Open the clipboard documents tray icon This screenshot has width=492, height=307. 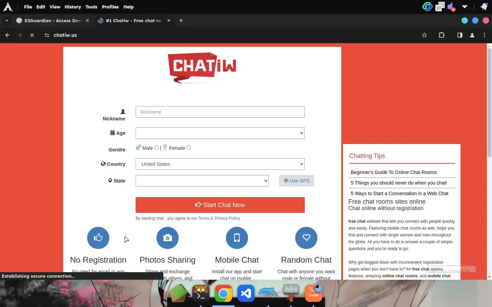click(x=440, y=6)
